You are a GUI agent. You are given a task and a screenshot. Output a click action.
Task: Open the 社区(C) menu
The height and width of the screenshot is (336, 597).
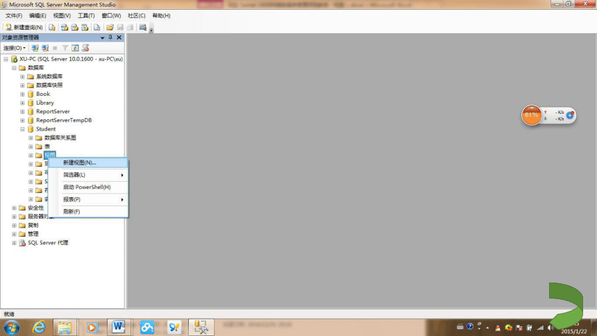click(136, 15)
